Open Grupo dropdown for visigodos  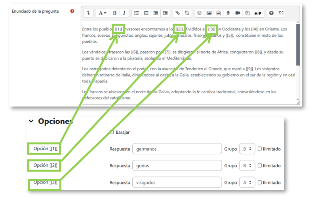247,183
